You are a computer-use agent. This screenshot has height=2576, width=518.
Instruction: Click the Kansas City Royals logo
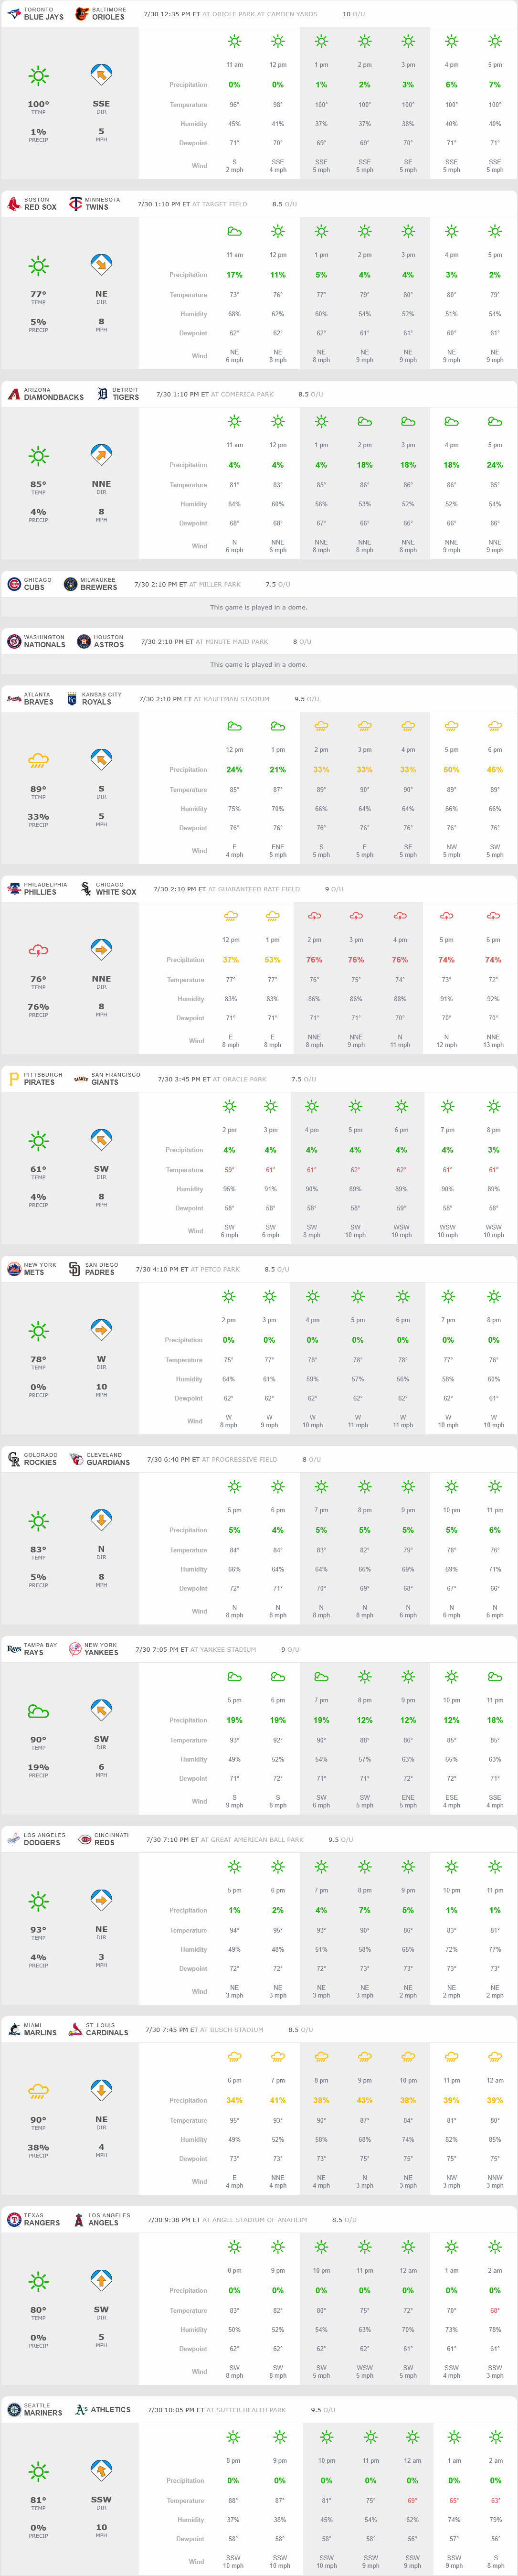pos(72,699)
